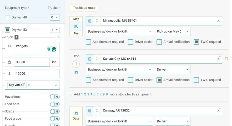Add 3 more stops link
This screenshot has height=126, width=232.
[88, 94]
